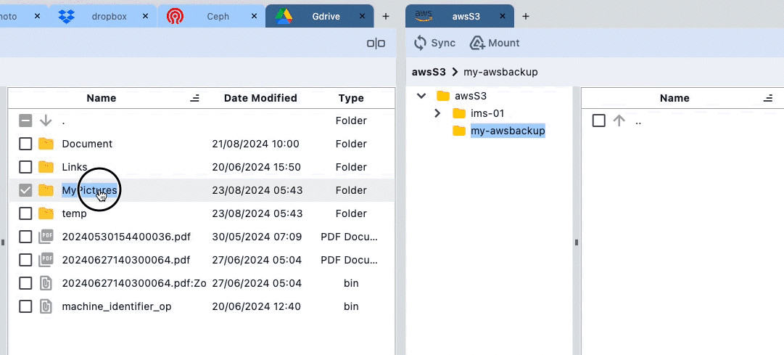This screenshot has width=784, height=355.
Task: Add a new tab next to Gdrive
Action: coord(386,16)
